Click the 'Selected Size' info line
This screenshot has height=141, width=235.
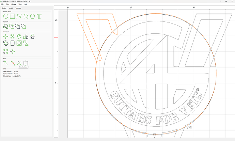click(12, 76)
